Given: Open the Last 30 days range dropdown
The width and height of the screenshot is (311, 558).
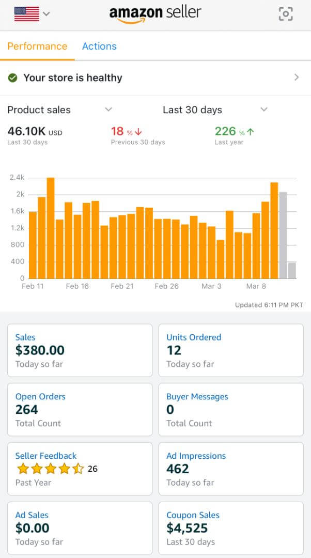Looking at the screenshot, I should [264, 110].
